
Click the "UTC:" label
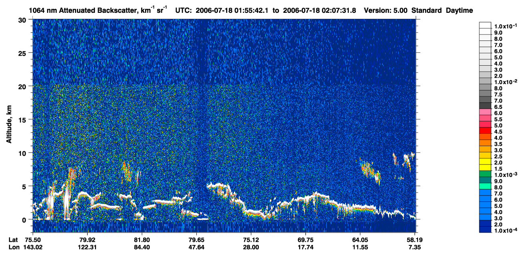[184, 10]
